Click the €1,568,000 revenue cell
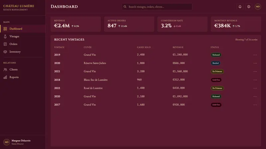This screenshot has height=149, width=266. (x=180, y=71)
